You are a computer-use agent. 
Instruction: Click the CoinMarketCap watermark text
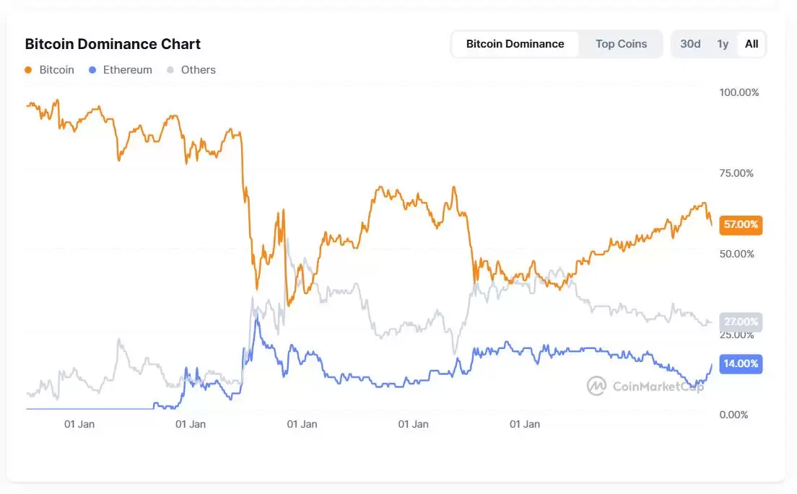click(x=658, y=386)
